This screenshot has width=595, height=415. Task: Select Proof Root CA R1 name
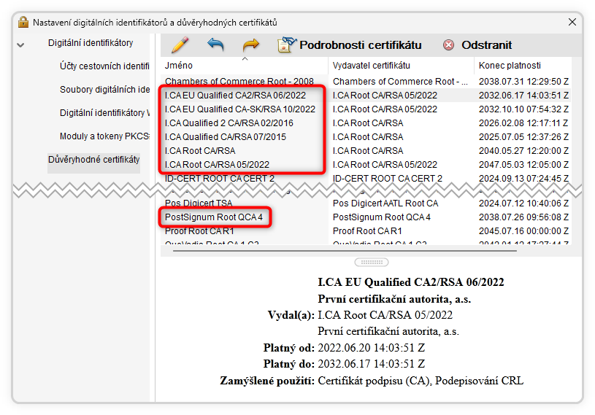click(x=199, y=230)
